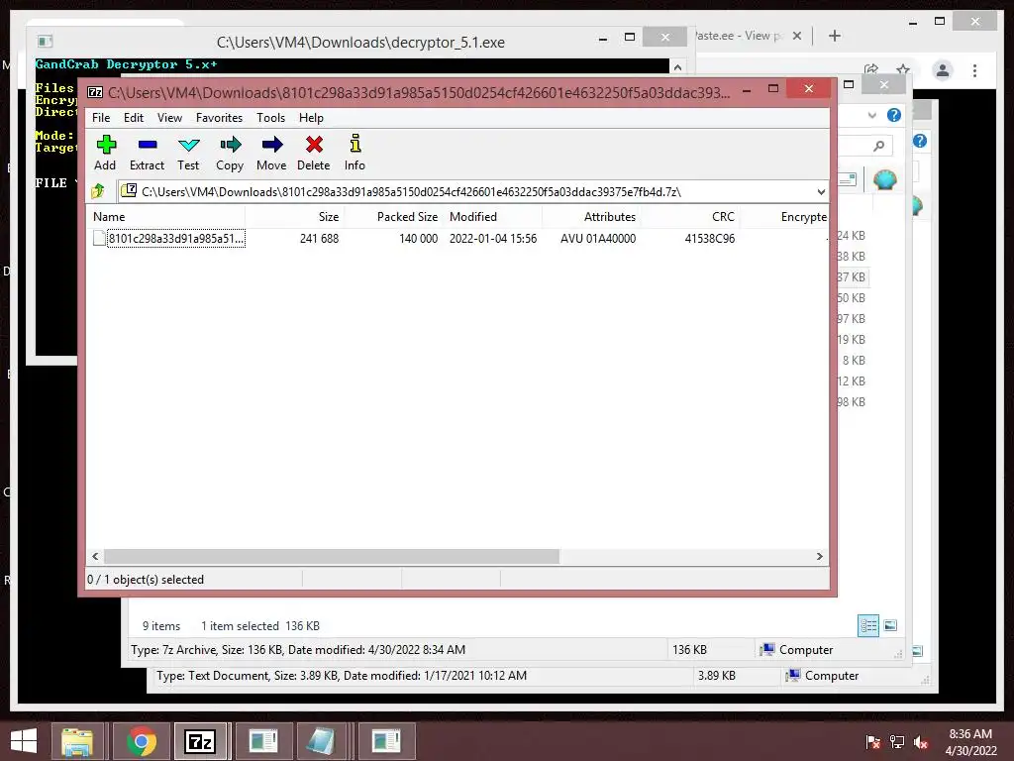Open a new Chrome tab with plus
The image size is (1014, 761).
pos(834,36)
